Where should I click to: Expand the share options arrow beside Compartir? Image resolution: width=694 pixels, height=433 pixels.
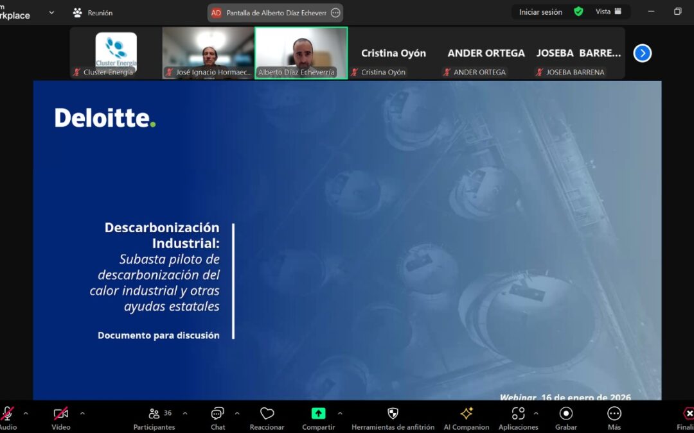pyautogui.click(x=340, y=413)
